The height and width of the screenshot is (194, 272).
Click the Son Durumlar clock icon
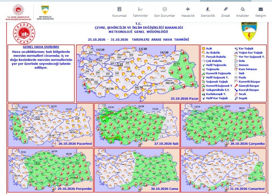[165, 9]
